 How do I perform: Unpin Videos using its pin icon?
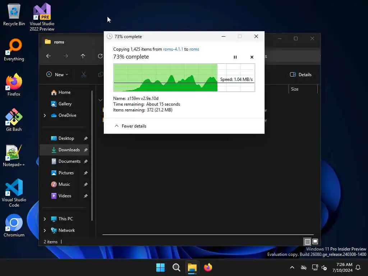86,196
